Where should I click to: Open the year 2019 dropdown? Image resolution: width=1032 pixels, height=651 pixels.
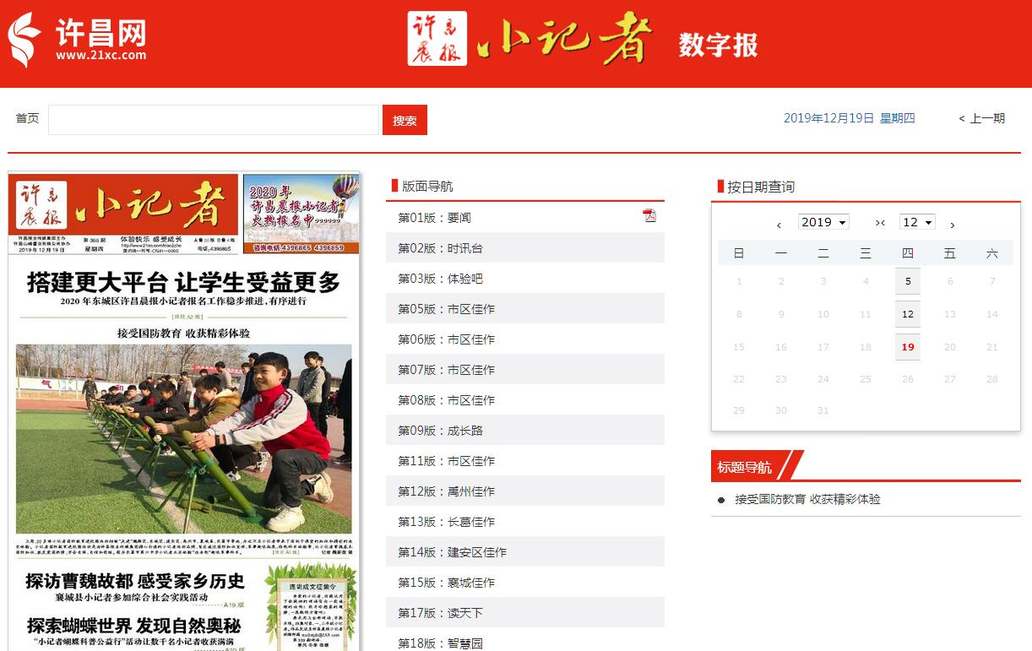[823, 222]
